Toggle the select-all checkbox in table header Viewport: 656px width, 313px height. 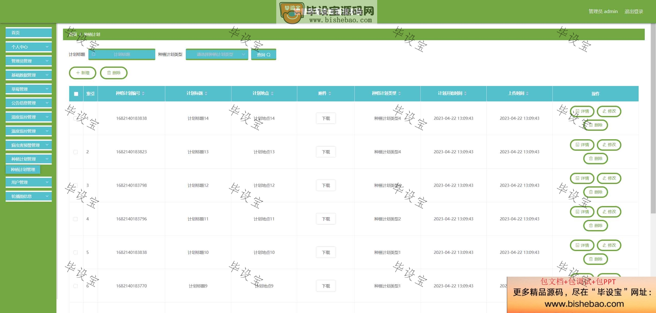76,94
